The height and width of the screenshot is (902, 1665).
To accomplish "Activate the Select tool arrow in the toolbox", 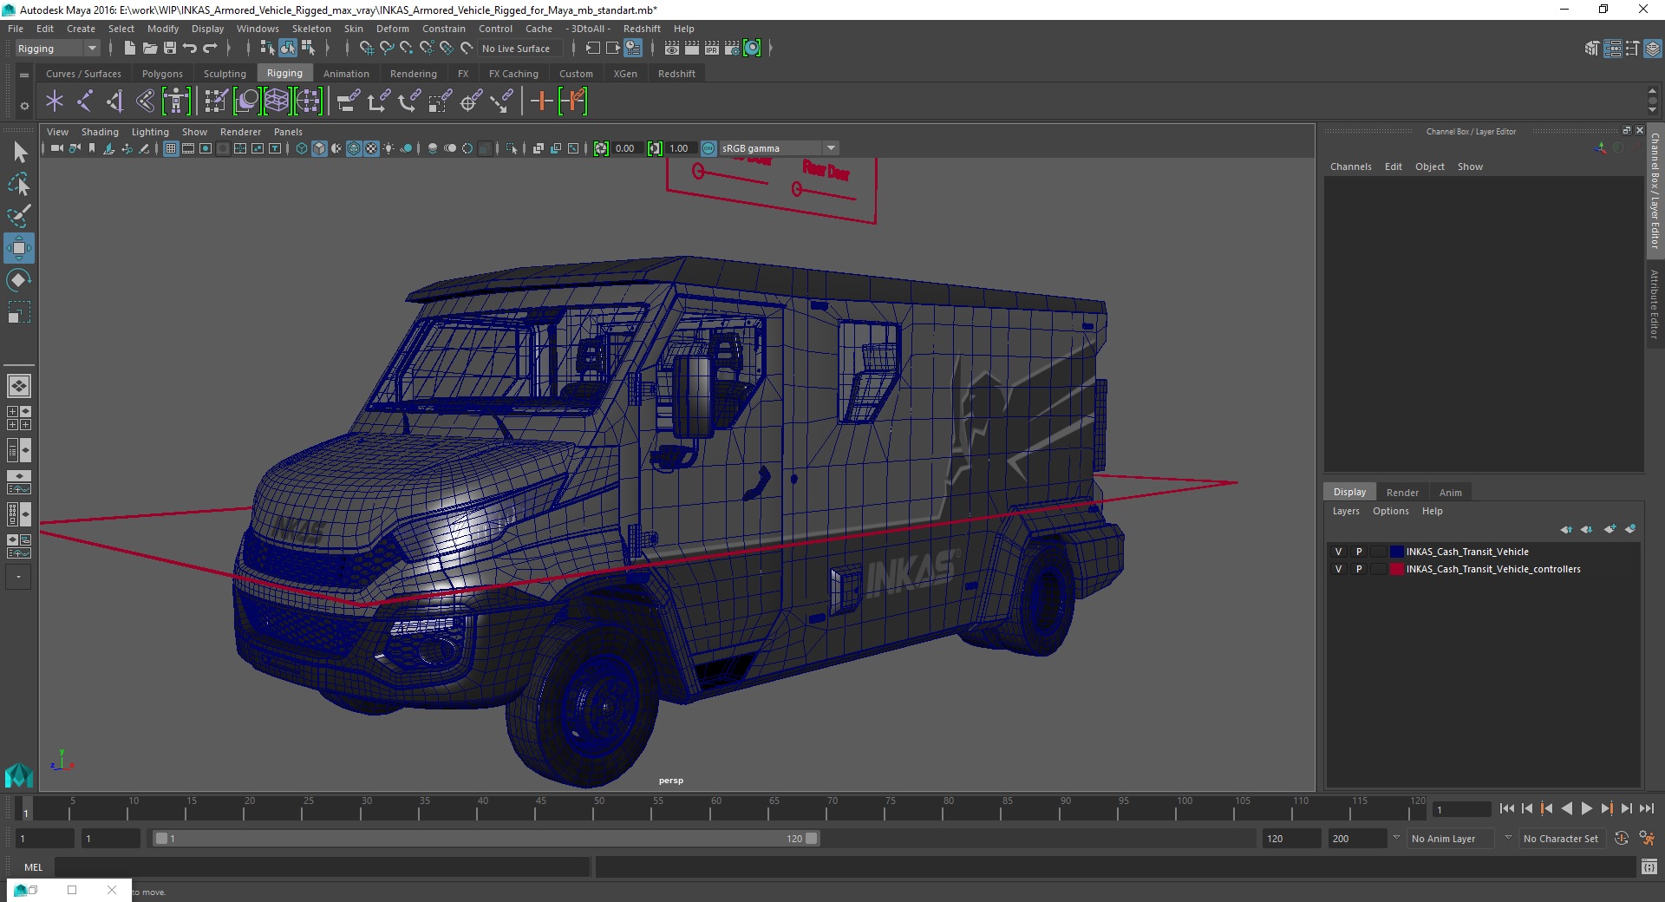I will click(19, 153).
